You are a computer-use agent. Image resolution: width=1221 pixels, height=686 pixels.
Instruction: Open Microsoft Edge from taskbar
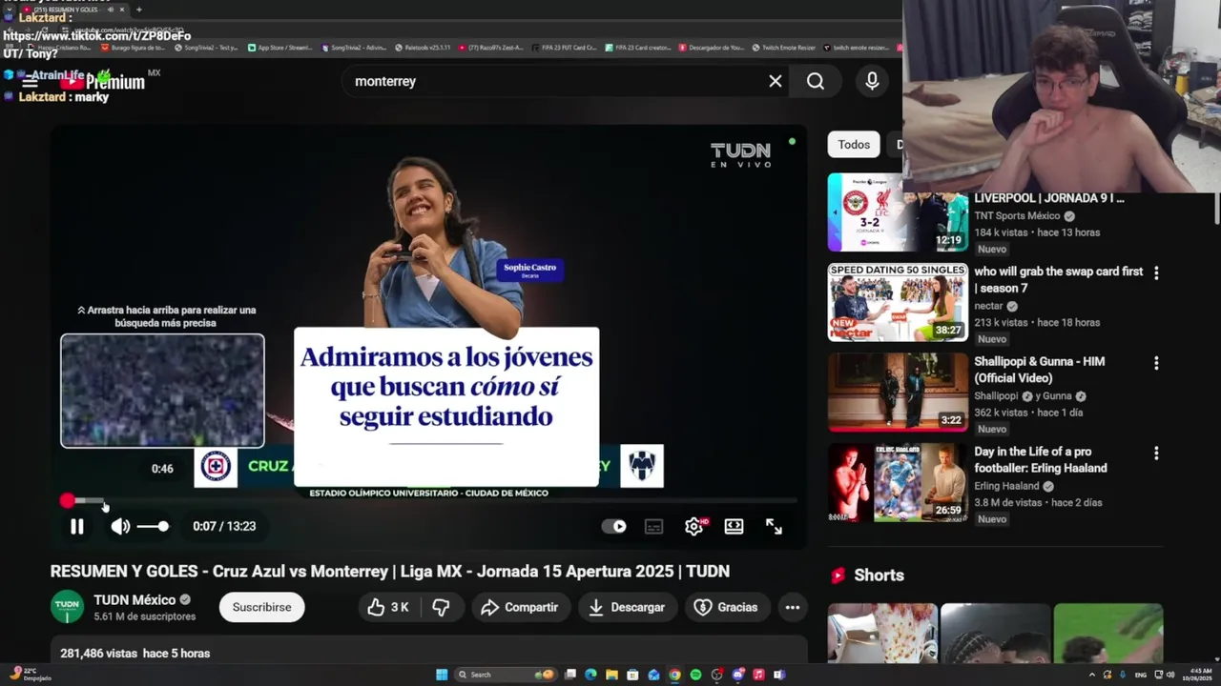pos(590,675)
